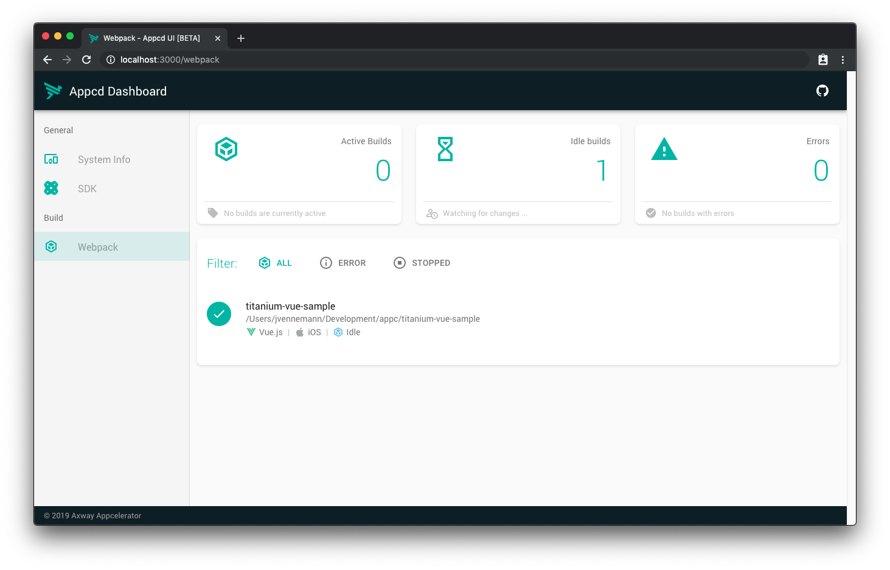The width and height of the screenshot is (890, 570).
Task: Click the Apple iOS icon
Action: 300,332
